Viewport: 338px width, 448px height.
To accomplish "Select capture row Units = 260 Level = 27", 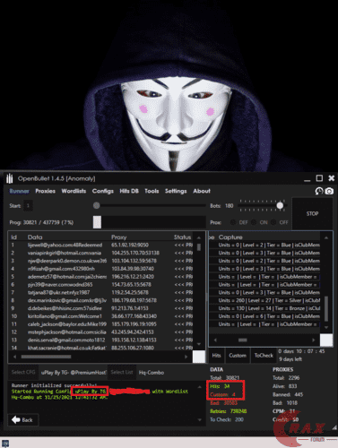I will (264, 300).
